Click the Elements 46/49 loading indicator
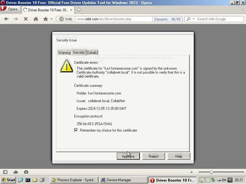The image size is (246, 184). coord(167,19)
